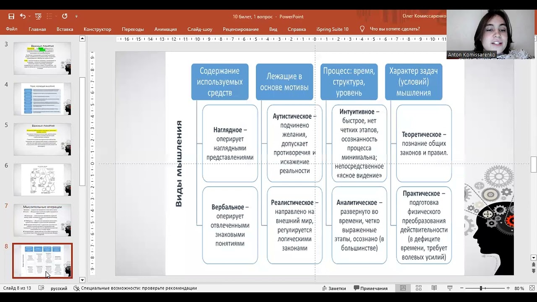Viewport: 537px width, 302px height.
Task: Expand the bullet list dropdown arrow
Action: pos(55,16)
